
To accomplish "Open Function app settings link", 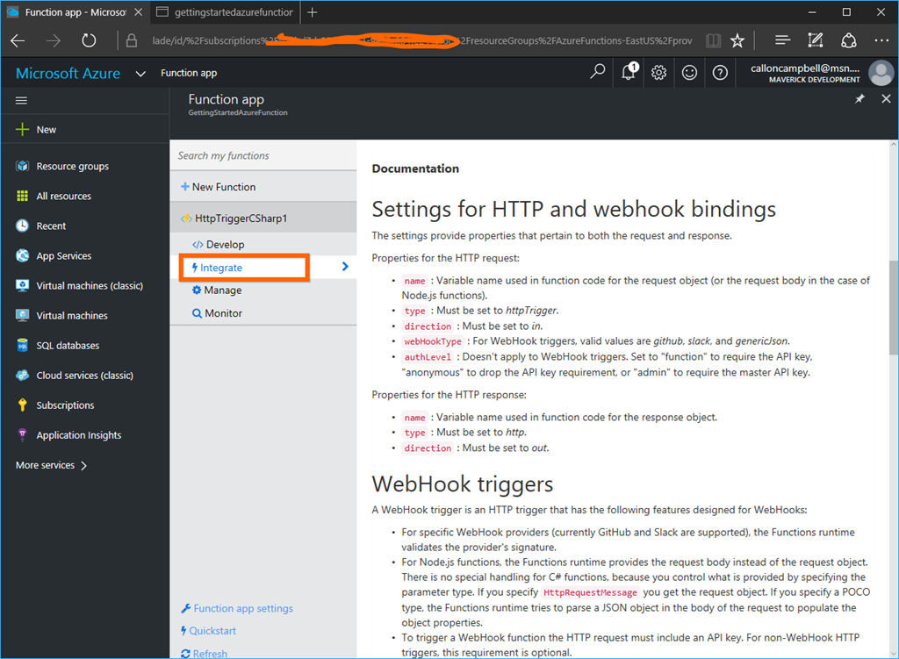I will coord(242,608).
